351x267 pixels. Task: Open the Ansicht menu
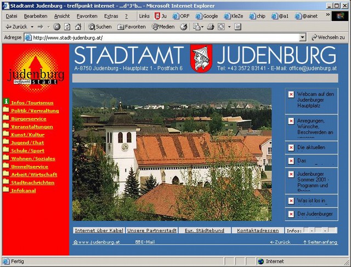point(61,16)
